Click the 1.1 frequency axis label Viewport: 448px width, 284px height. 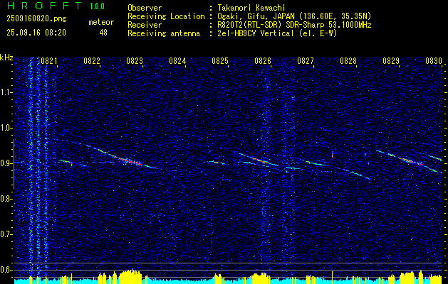tap(6, 92)
